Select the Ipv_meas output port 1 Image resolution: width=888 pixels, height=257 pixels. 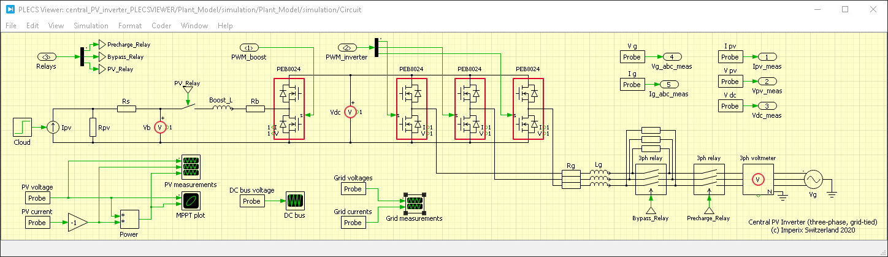pyautogui.click(x=767, y=56)
